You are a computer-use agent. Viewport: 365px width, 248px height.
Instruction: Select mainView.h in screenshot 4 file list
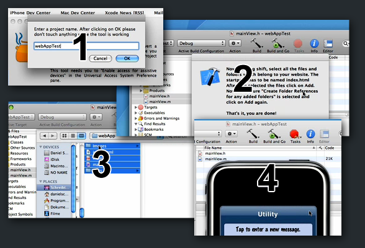(x=215, y=153)
